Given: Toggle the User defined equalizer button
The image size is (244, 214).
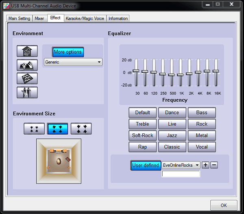Looking at the screenshot, I should click(x=146, y=165).
